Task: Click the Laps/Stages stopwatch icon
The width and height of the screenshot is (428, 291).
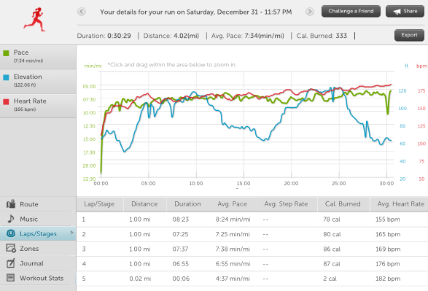Action: [x=11, y=233]
